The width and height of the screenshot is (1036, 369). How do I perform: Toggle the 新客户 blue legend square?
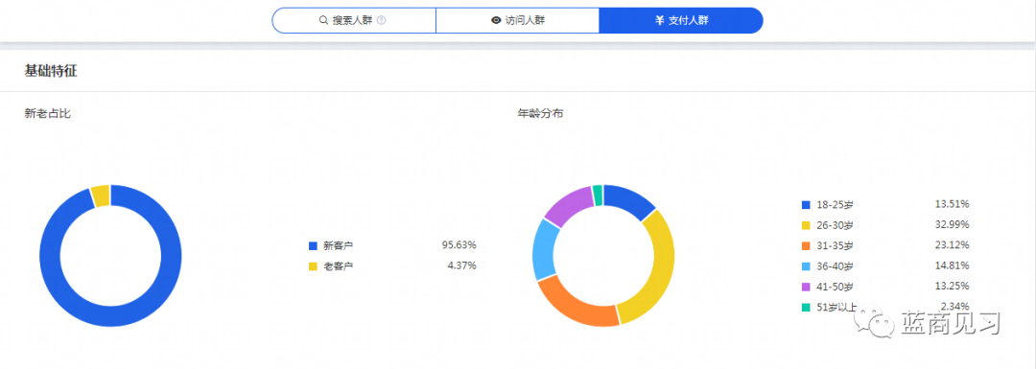(313, 245)
